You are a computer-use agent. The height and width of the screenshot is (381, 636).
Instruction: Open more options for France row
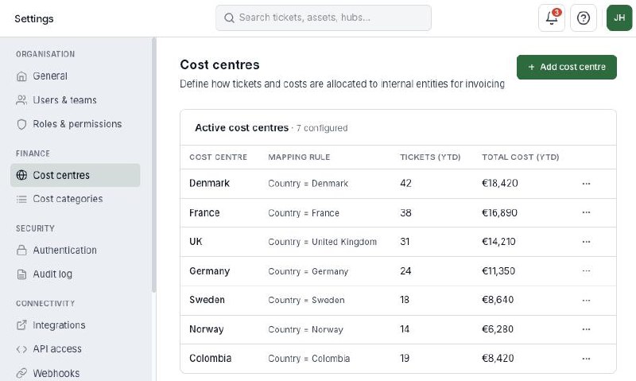pyautogui.click(x=587, y=213)
